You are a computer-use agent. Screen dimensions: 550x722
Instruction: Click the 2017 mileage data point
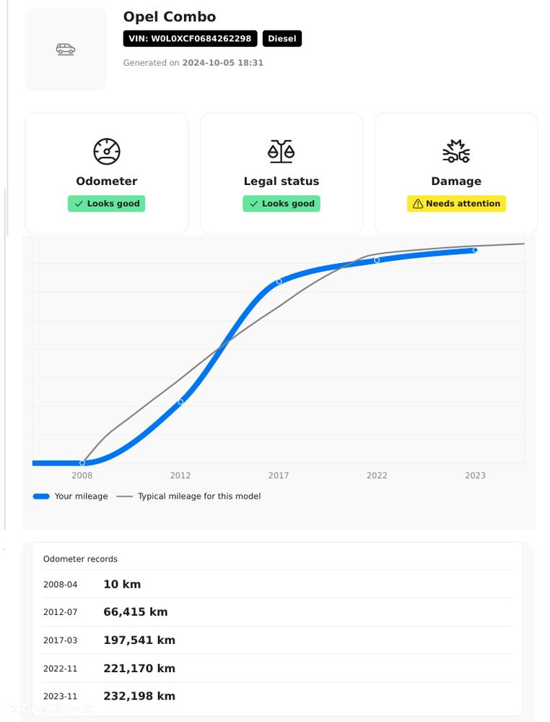coord(279,281)
